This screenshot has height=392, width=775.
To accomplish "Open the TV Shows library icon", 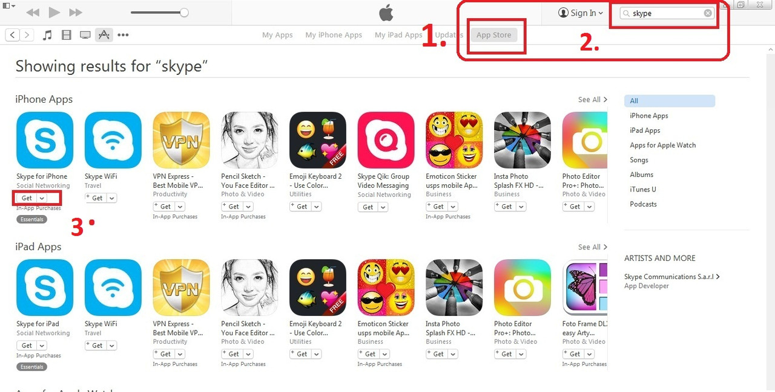I will 85,35.
